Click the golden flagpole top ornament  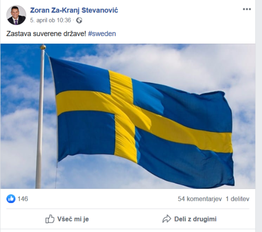click(x=43, y=47)
